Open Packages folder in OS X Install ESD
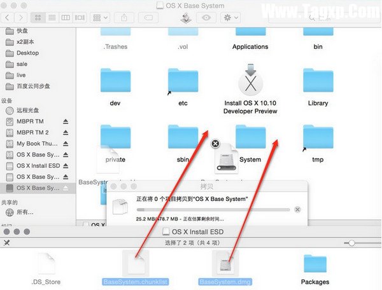The width and height of the screenshot is (382, 290). click(x=315, y=269)
